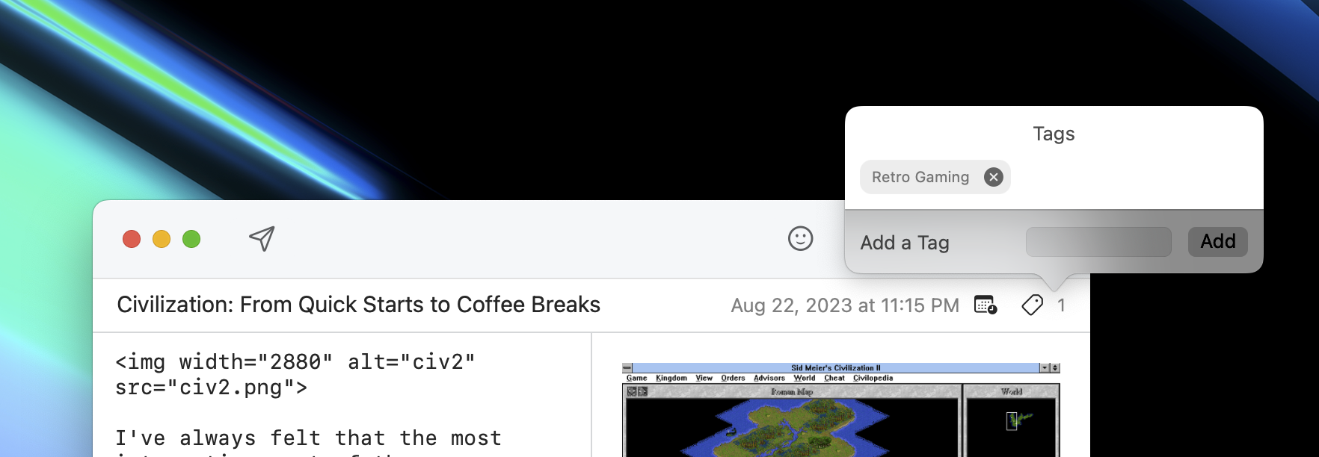The image size is (1319, 457).
Task: Click the green fullscreen window button
Action: point(191,239)
